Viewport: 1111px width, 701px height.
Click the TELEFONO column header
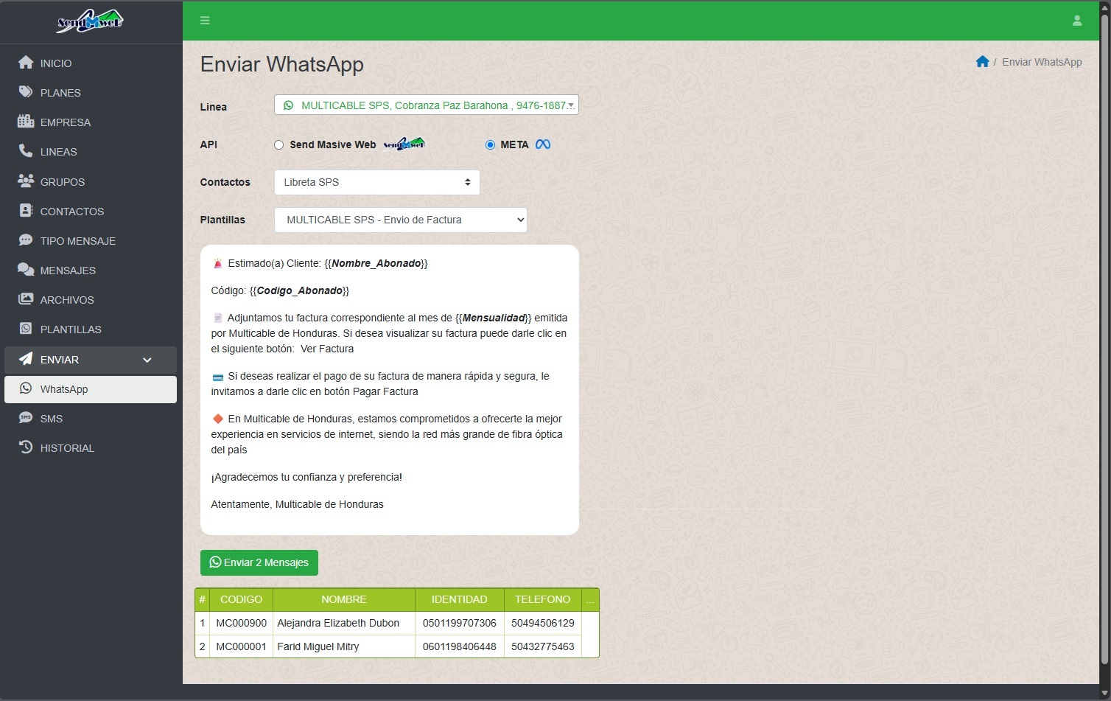[543, 599]
